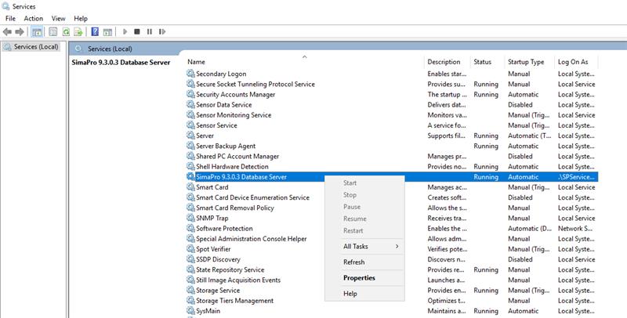Click the green Refresh toolbar icon
The image size is (627, 318).
pyautogui.click(x=66, y=31)
